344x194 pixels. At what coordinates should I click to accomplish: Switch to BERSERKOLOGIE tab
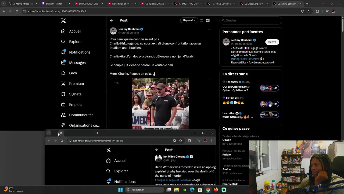click(155, 4)
